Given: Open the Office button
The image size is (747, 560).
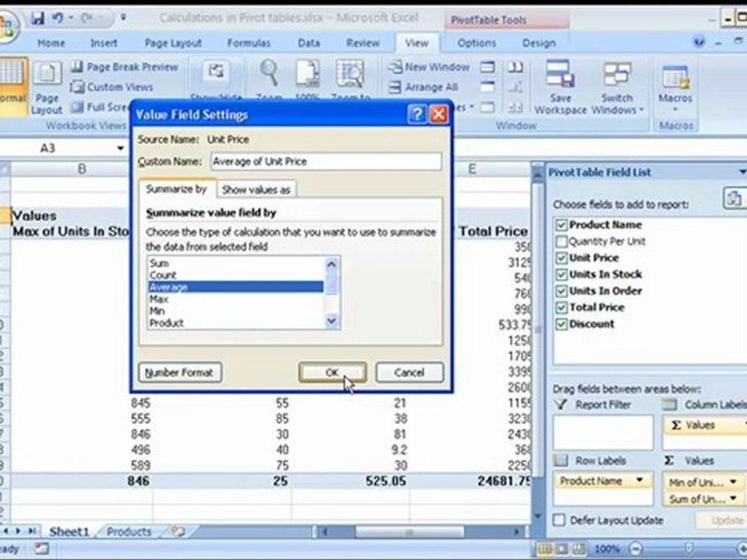Looking at the screenshot, I should point(5,26).
